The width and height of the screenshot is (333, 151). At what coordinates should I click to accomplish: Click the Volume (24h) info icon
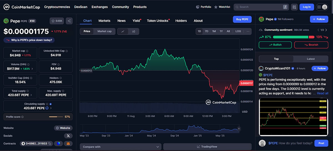[x=28, y=64]
